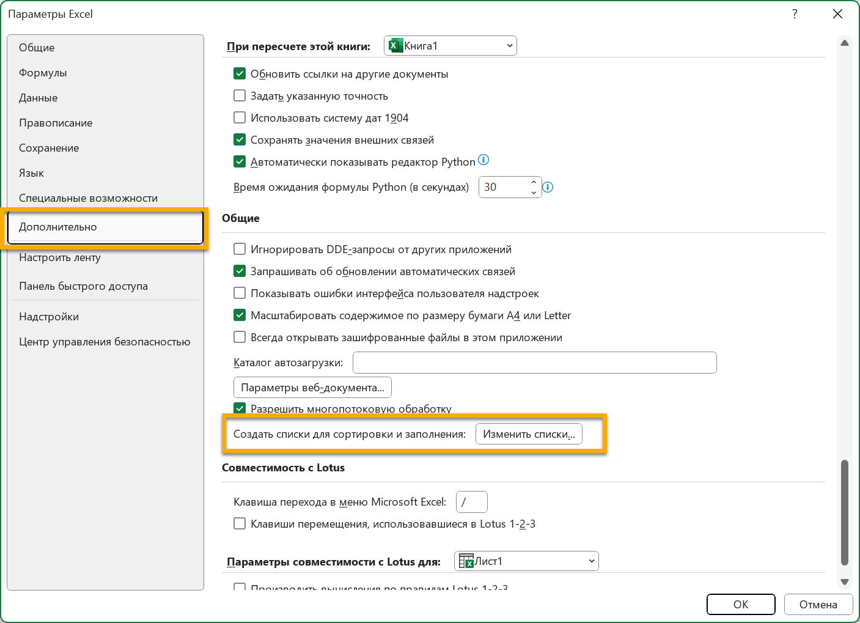Open 'Параметры веб-документа...' button

tap(312, 388)
